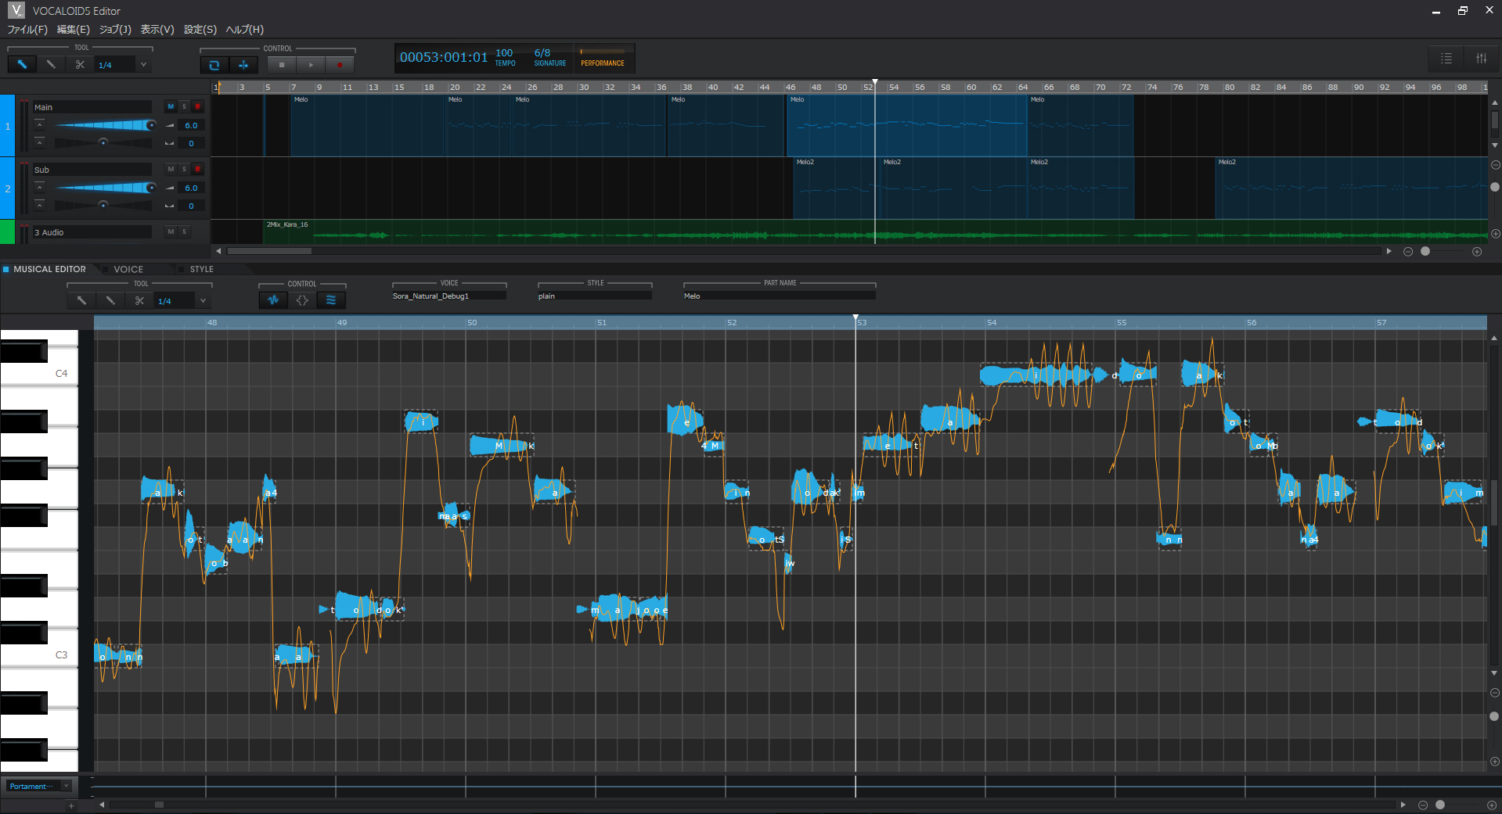Screen dimensions: 1502x814
Task: Stop playback with the stop button
Action: 282,65
